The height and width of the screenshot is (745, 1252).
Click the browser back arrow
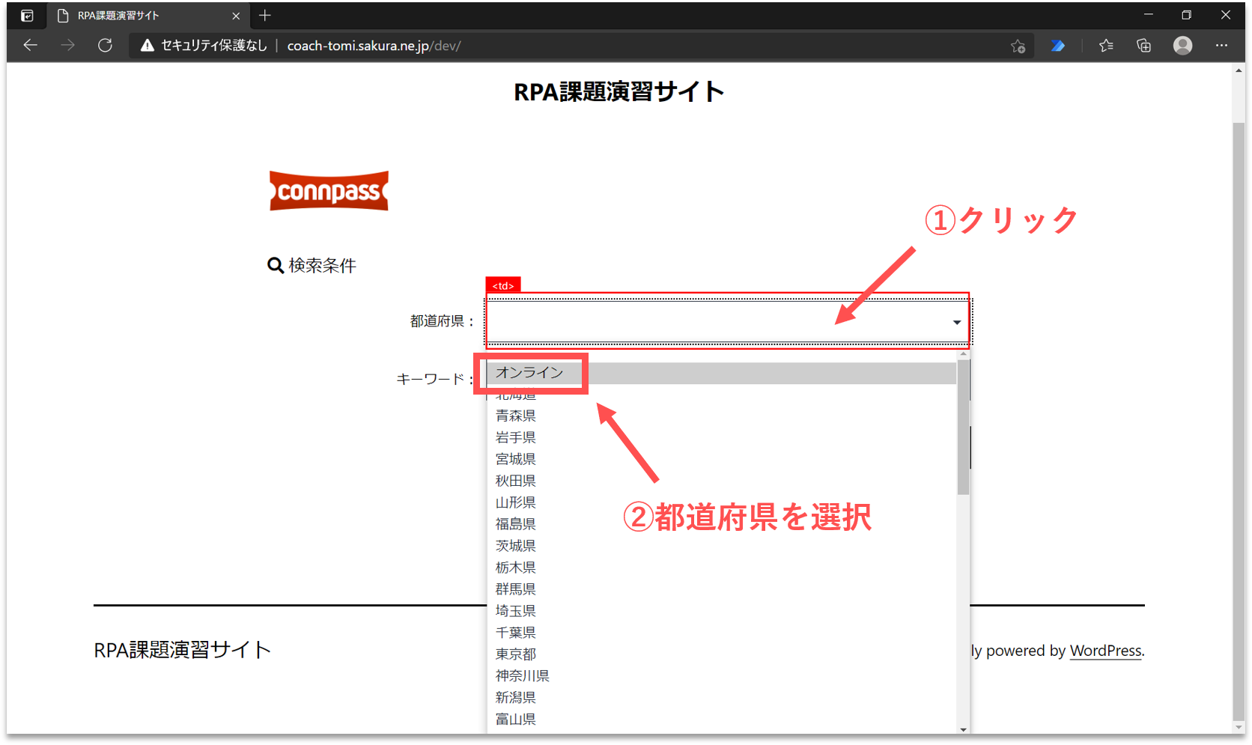(x=30, y=46)
